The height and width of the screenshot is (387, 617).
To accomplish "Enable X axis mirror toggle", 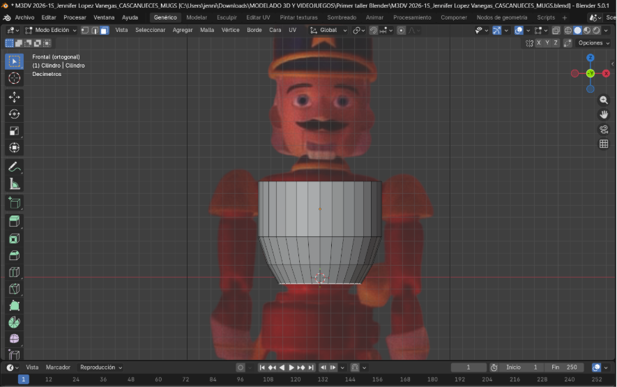I will pyautogui.click(x=538, y=43).
